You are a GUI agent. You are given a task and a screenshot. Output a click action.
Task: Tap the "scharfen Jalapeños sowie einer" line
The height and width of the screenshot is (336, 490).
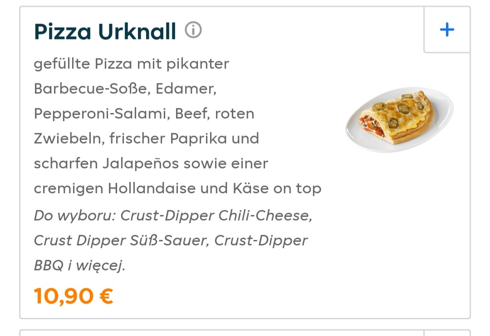point(151,163)
